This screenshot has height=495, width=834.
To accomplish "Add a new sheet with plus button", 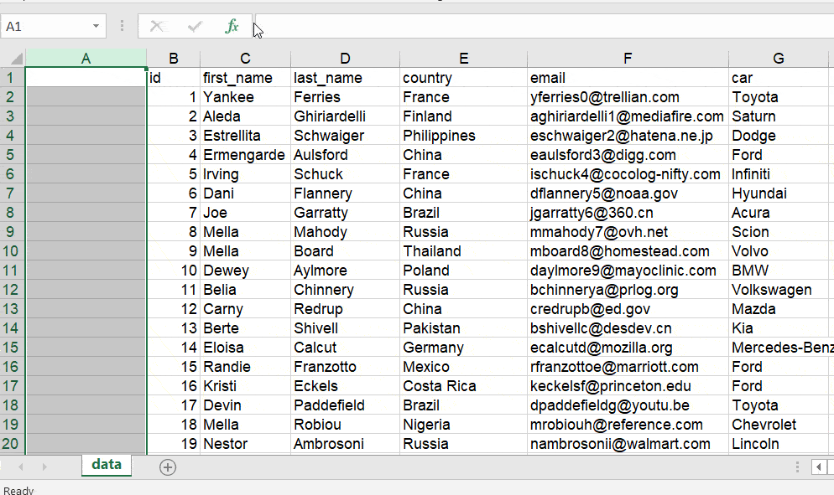I will pos(168,467).
